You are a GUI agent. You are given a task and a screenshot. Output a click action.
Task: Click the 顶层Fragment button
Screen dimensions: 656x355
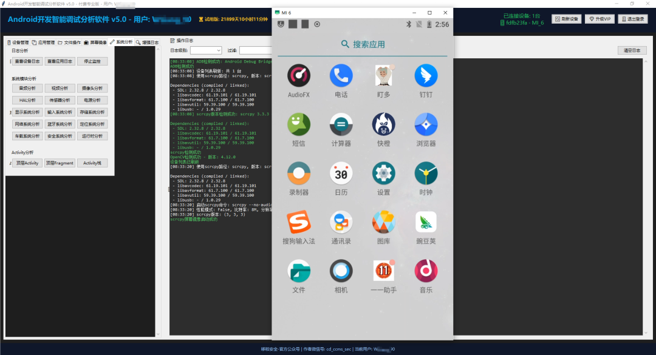(x=60, y=163)
